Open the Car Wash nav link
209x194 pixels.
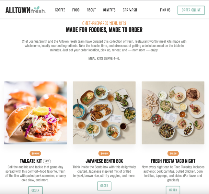130,10
